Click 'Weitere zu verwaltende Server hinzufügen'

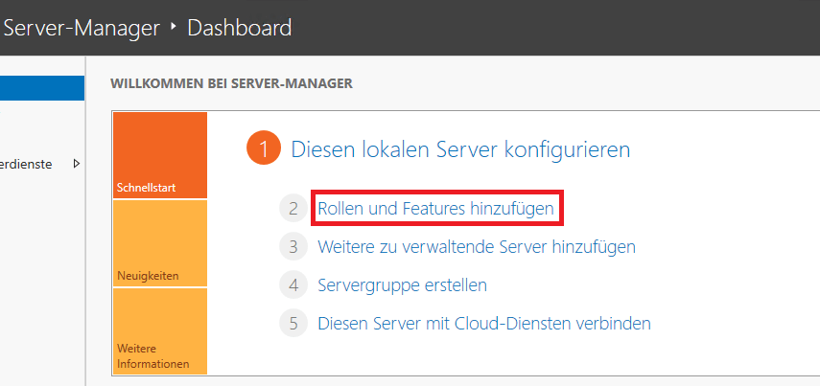[477, 246]
